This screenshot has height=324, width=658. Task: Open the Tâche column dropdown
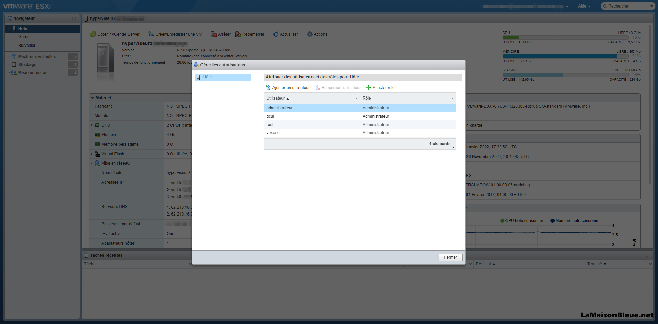click(190, 264)
